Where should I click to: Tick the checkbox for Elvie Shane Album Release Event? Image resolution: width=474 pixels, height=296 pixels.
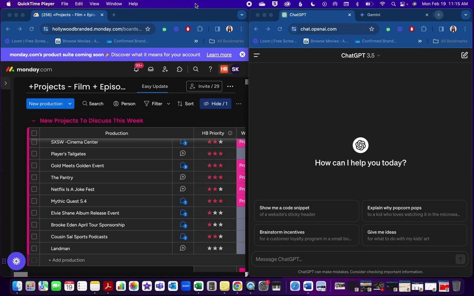click(34, 213)
